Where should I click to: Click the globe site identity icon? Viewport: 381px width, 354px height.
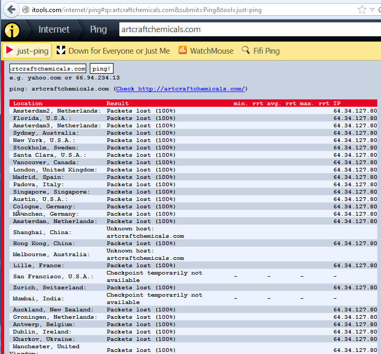26,9
